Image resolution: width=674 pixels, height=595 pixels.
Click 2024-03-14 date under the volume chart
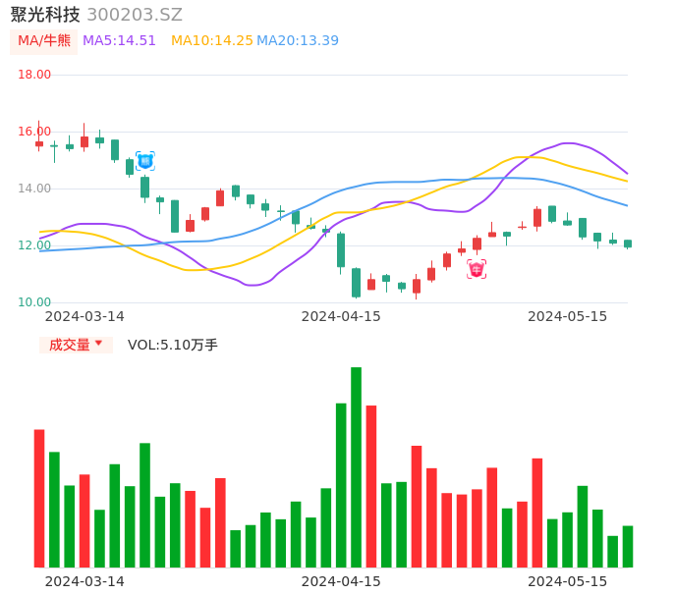[84, 581]
